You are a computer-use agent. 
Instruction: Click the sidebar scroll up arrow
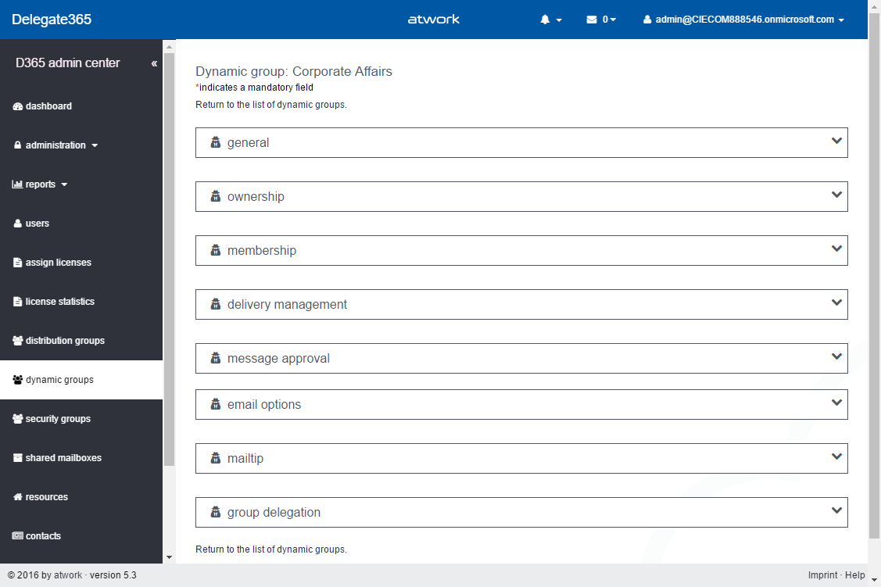(169, 47)
